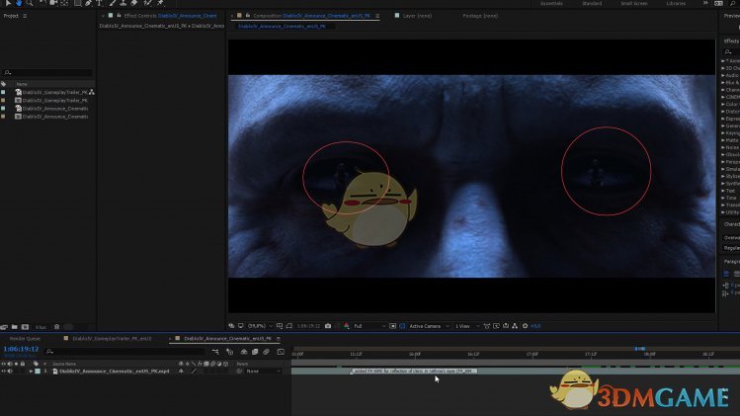Toggle region of interest icon in viewer
Screen dimensions: 740x416
392,326
